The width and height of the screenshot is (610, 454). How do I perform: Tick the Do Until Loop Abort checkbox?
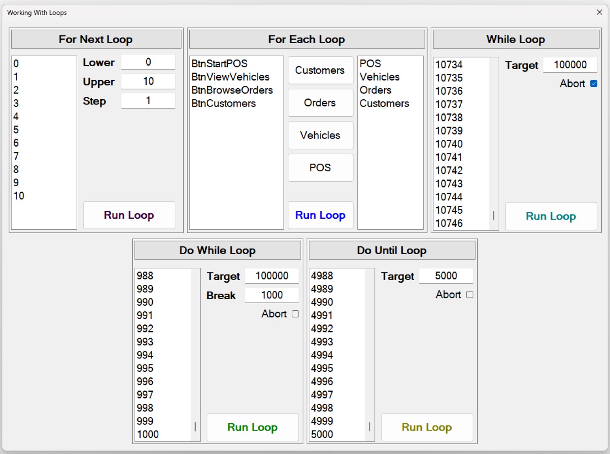tap(470, 295)
